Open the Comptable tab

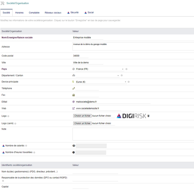coord(34,13)
